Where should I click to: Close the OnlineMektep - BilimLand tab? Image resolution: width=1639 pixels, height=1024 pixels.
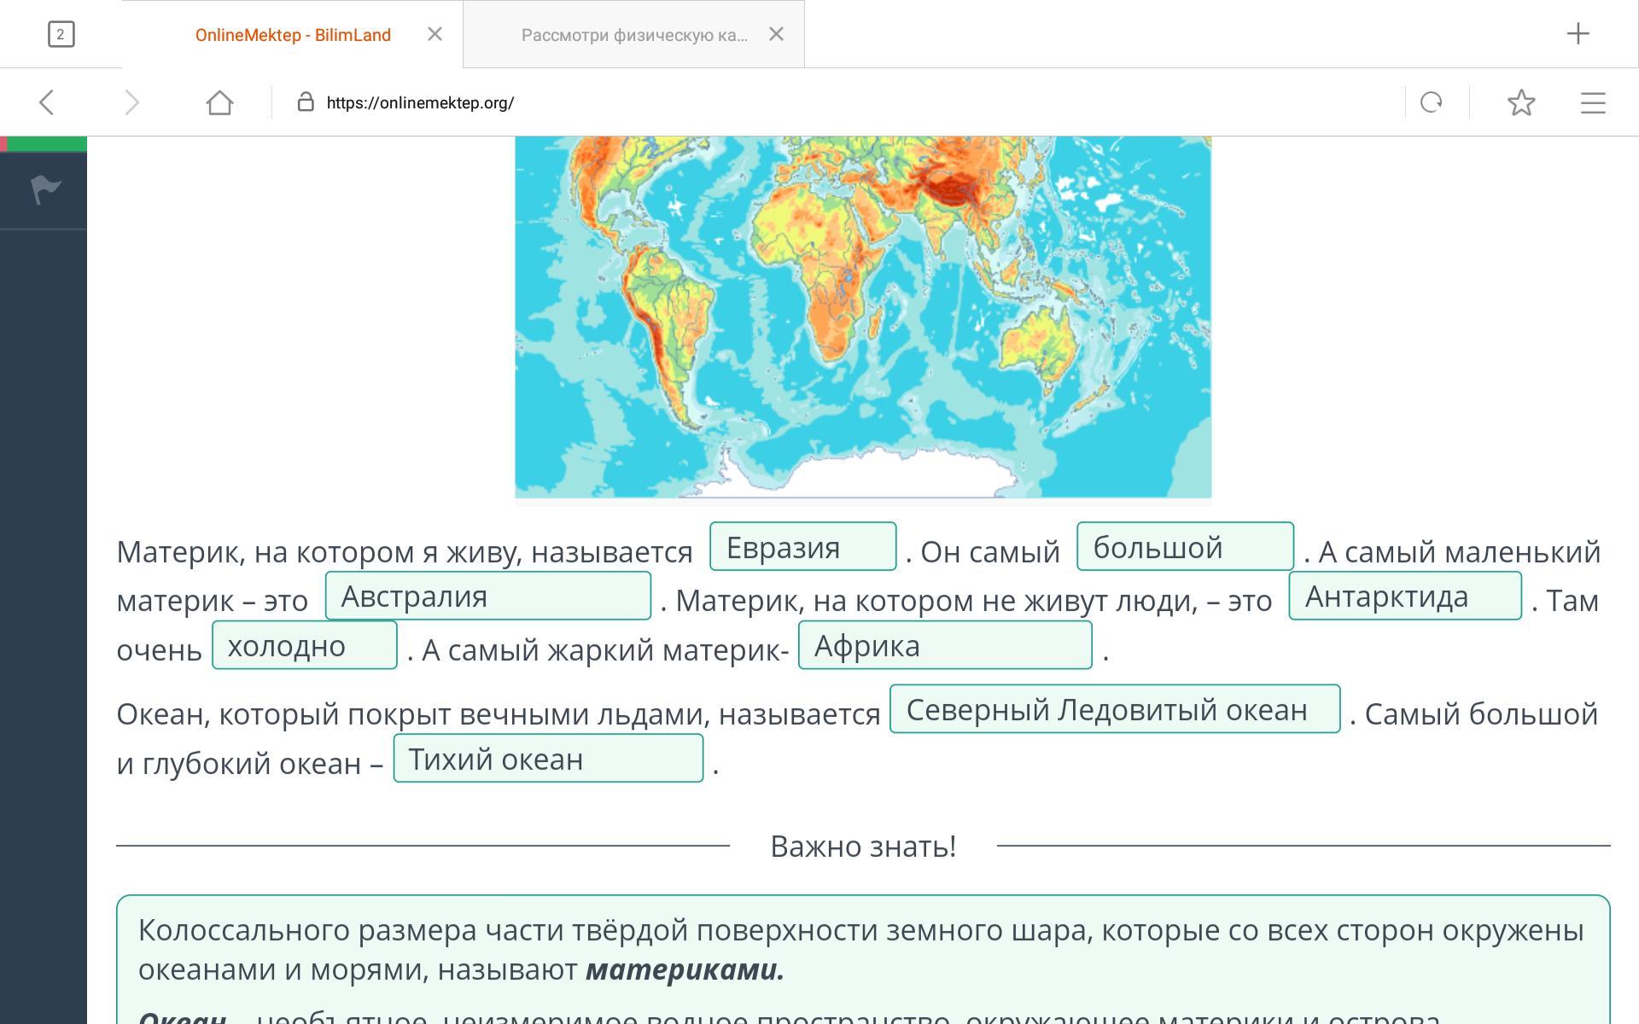[x=435, y=34]
